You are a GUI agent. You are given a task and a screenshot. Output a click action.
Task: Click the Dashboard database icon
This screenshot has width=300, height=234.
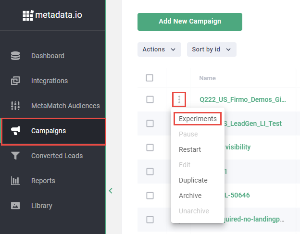(15, 56)
